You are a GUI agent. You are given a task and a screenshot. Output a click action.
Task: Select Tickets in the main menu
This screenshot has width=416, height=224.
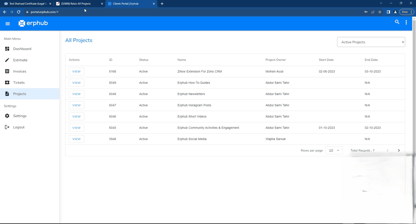[19, 83]
